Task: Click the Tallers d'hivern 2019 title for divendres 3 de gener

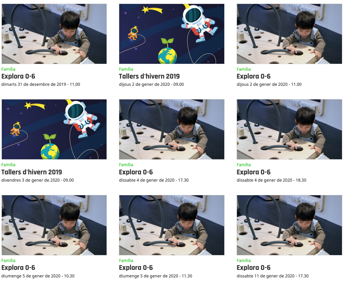Action: point(31,172)
